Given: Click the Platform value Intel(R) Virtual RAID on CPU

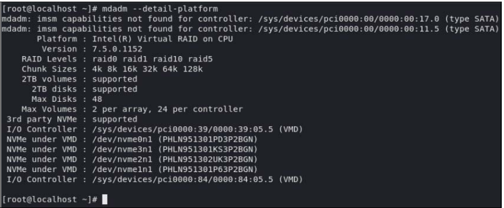Looking at the screenshot, I should point(163,39).
